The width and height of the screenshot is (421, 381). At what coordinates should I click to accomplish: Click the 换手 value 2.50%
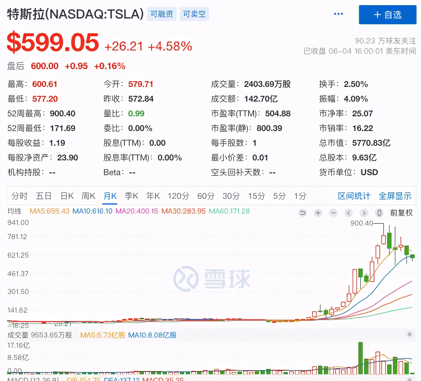pos(356,84)
